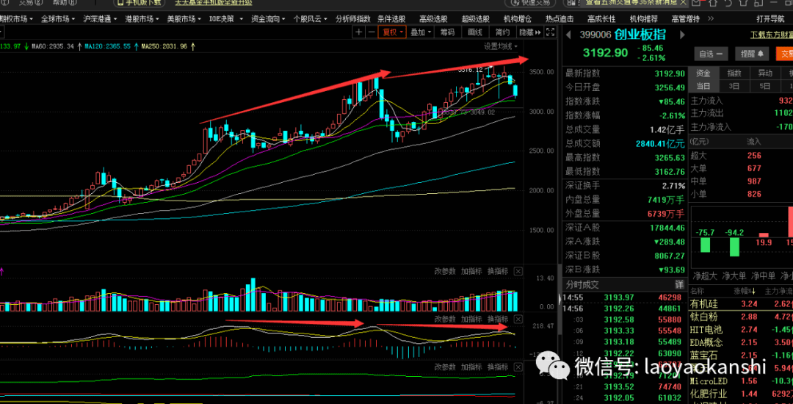Click the 筹码 toolbar button
793x404 pixels.
(x=447, y=32)
